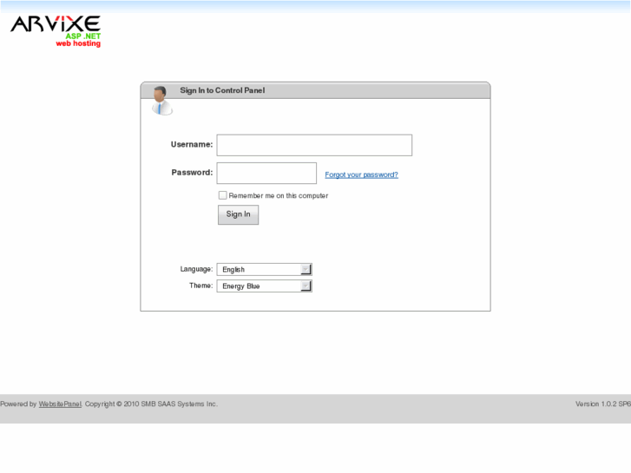Open the WebsitePanel link in footer

click(x=60, y=404)
